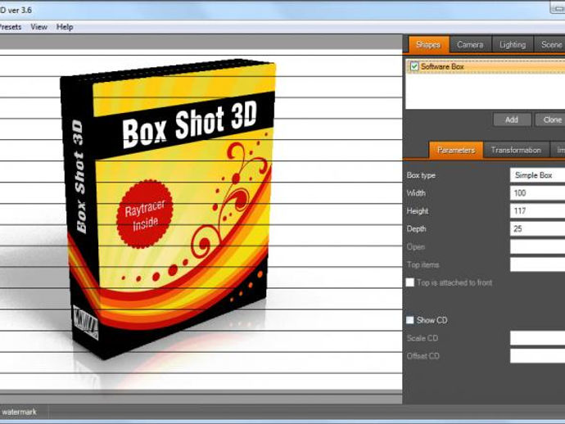Select the Software Box list item
Image resolution: width=565 pixels, height=424 pixels.
tap(486, 66)
